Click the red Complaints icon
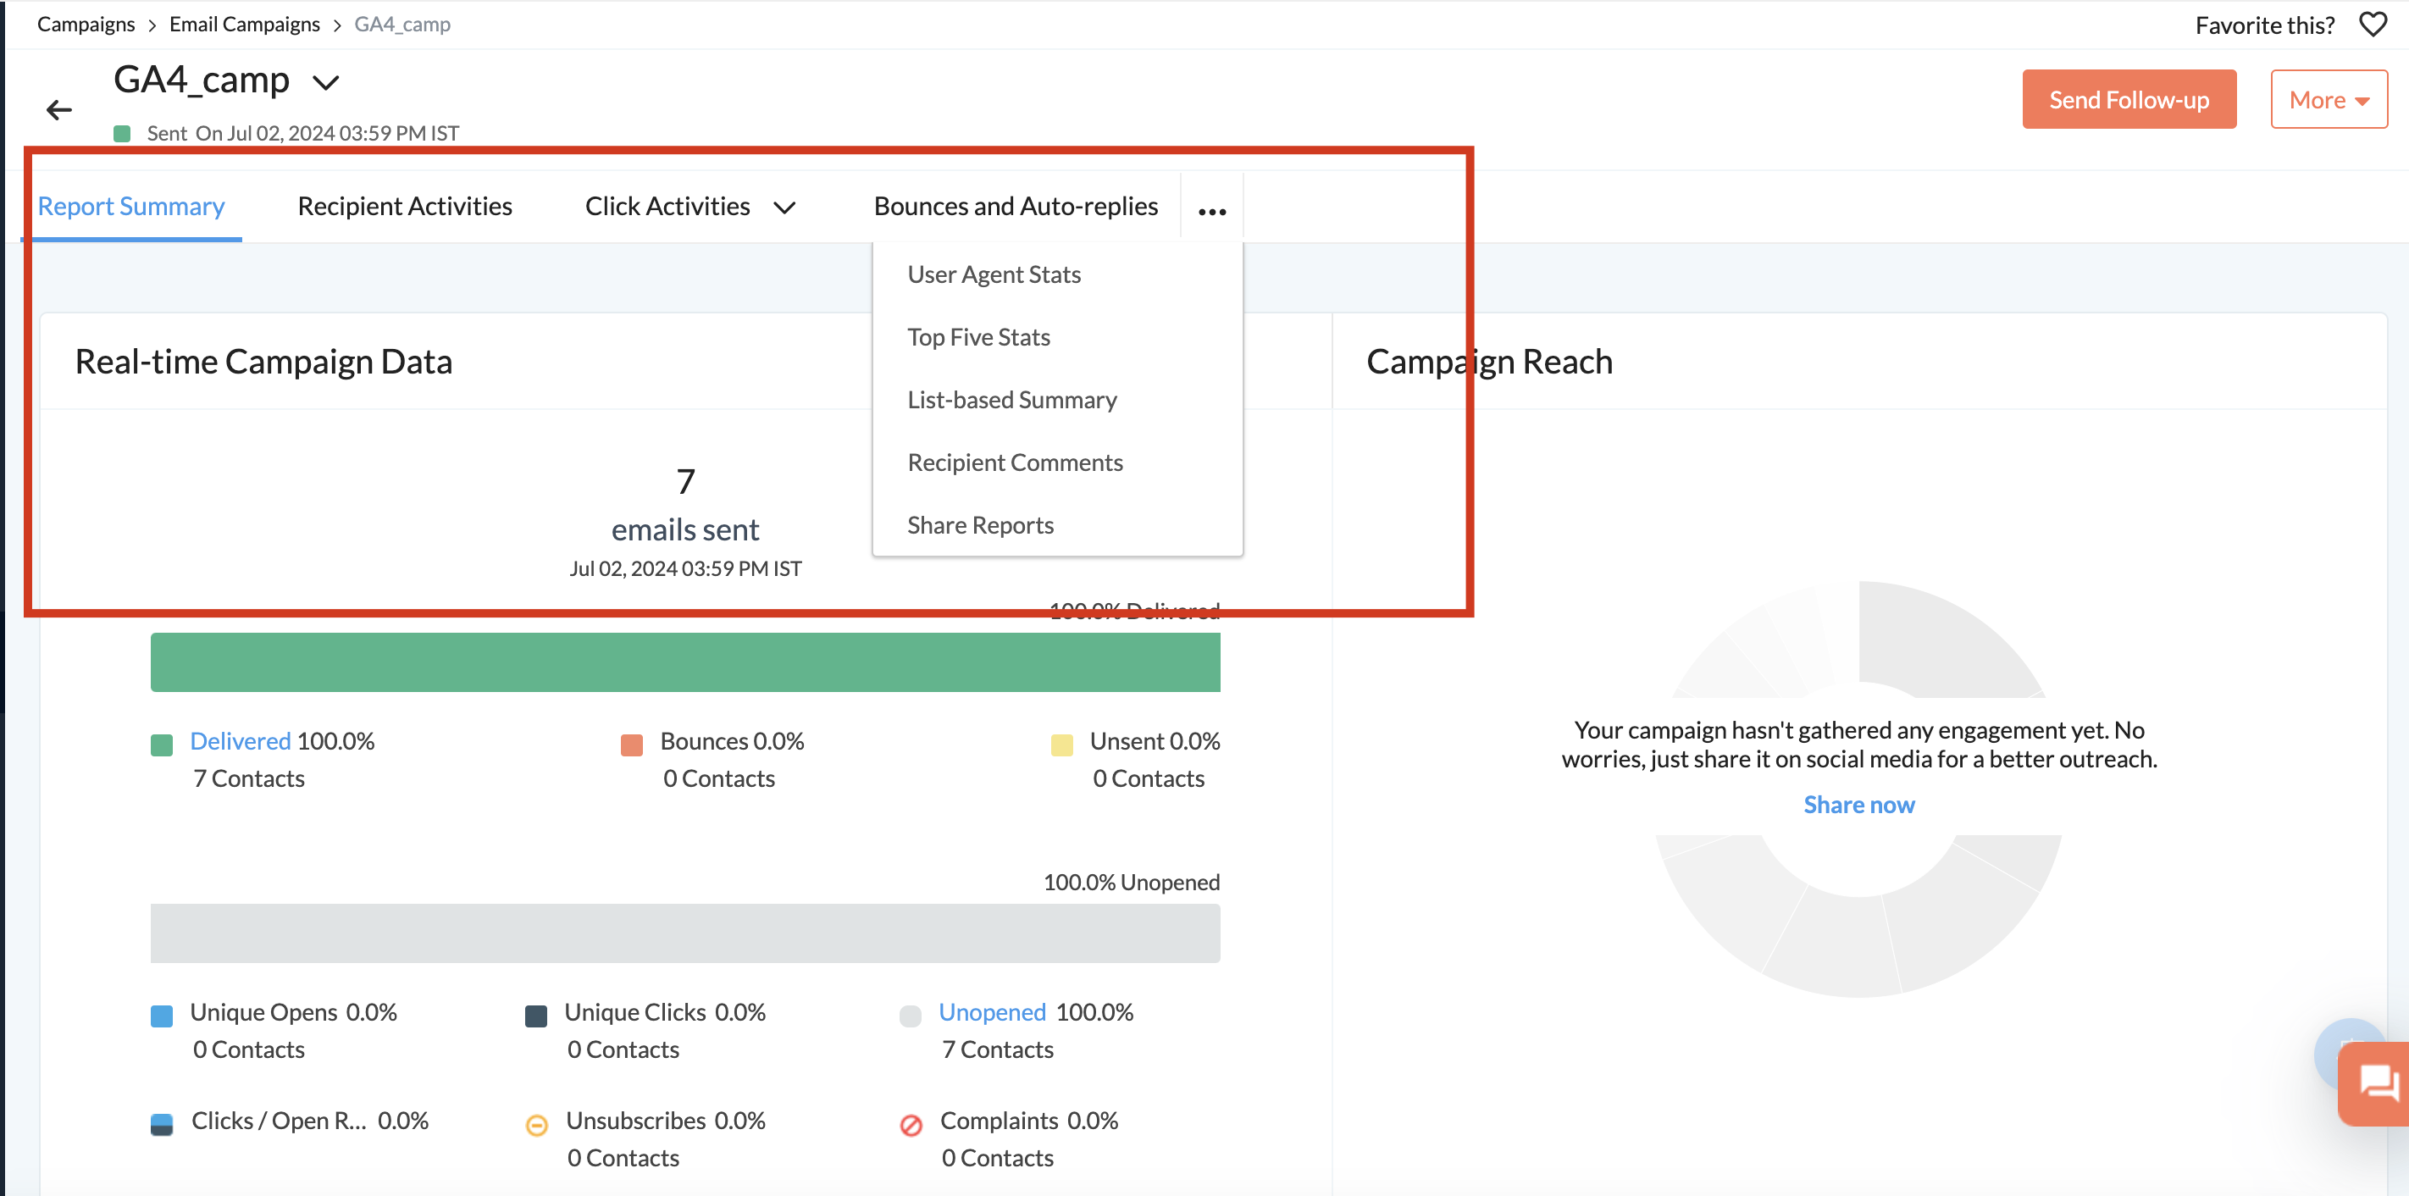 coord(910,1125)
